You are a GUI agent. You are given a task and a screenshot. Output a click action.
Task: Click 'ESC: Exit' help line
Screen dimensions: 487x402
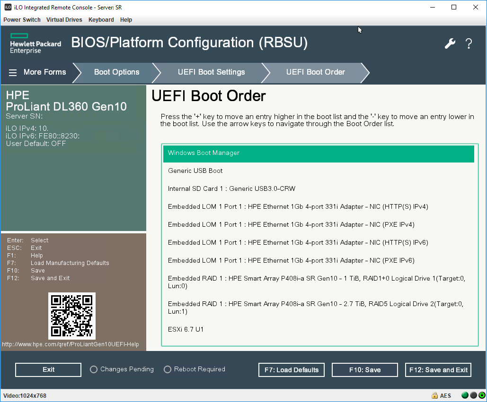(24, 248)
